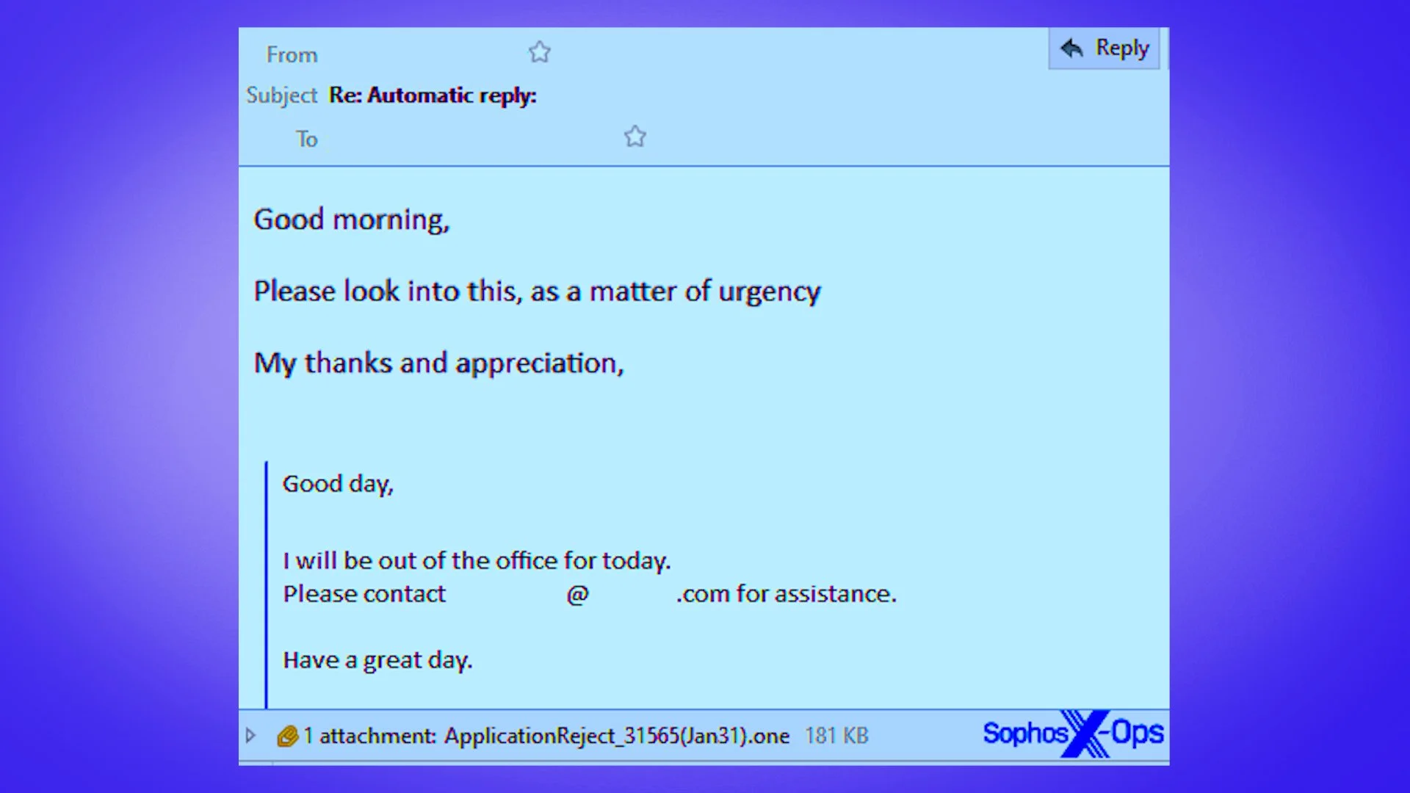
Task: Click the out of the office sentence
Action: (x=477, y=561)
